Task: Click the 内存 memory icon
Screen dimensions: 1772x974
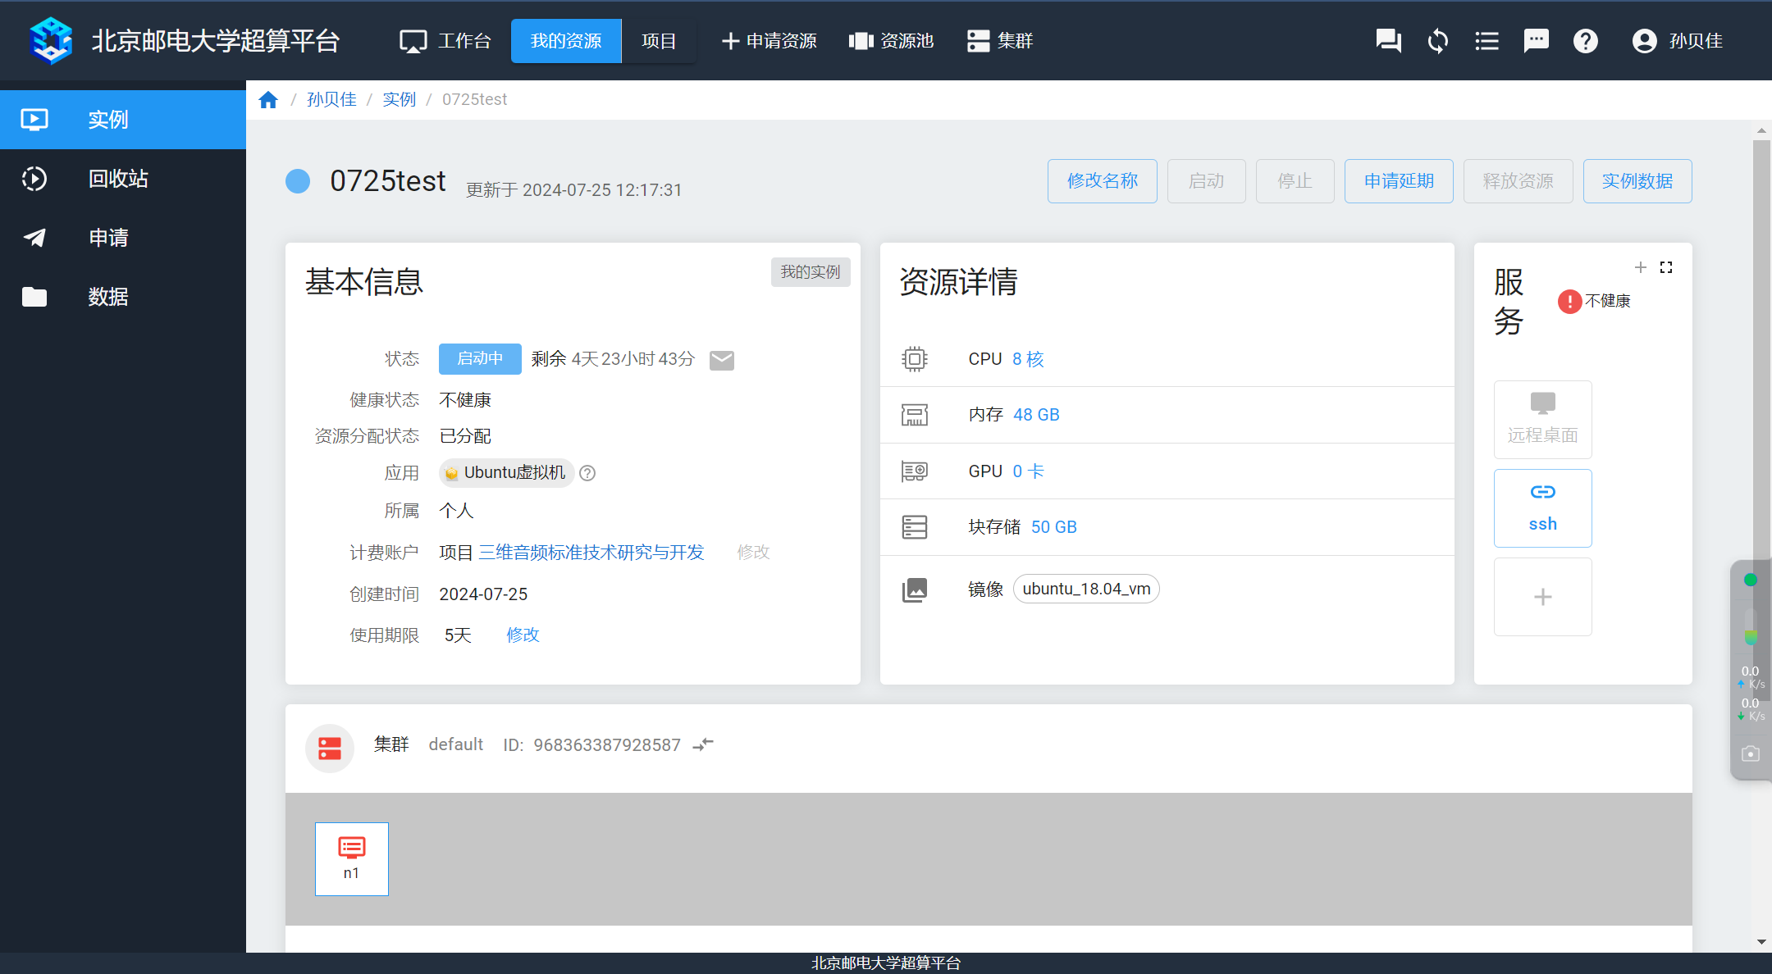Action: [914, 415]
